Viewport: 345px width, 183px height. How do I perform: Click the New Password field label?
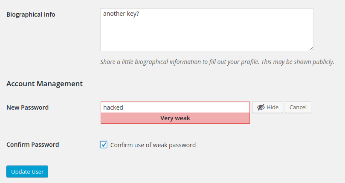[x=27, y=107]
